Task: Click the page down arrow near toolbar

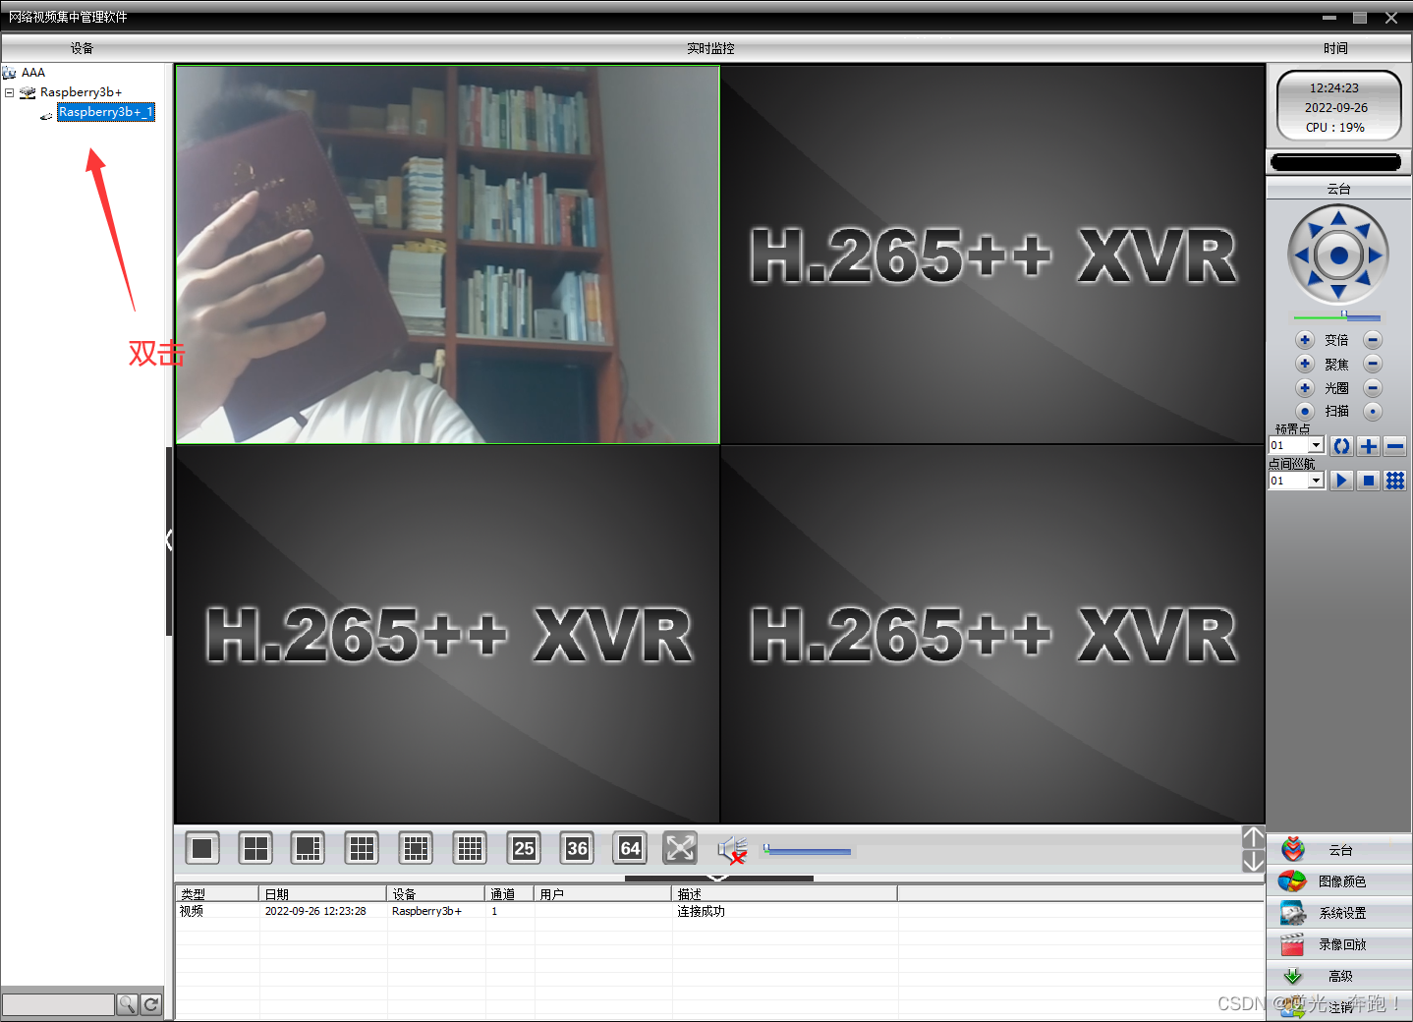Action: (1253, 862)
